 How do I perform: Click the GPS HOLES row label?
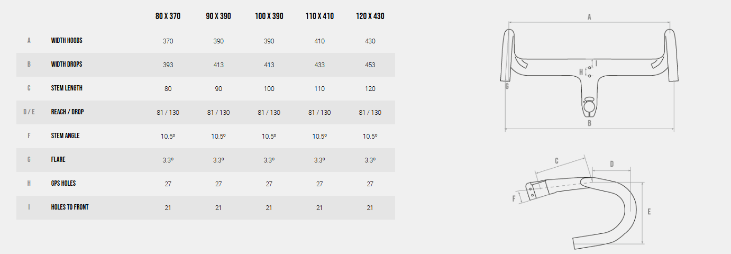(63, 183)
